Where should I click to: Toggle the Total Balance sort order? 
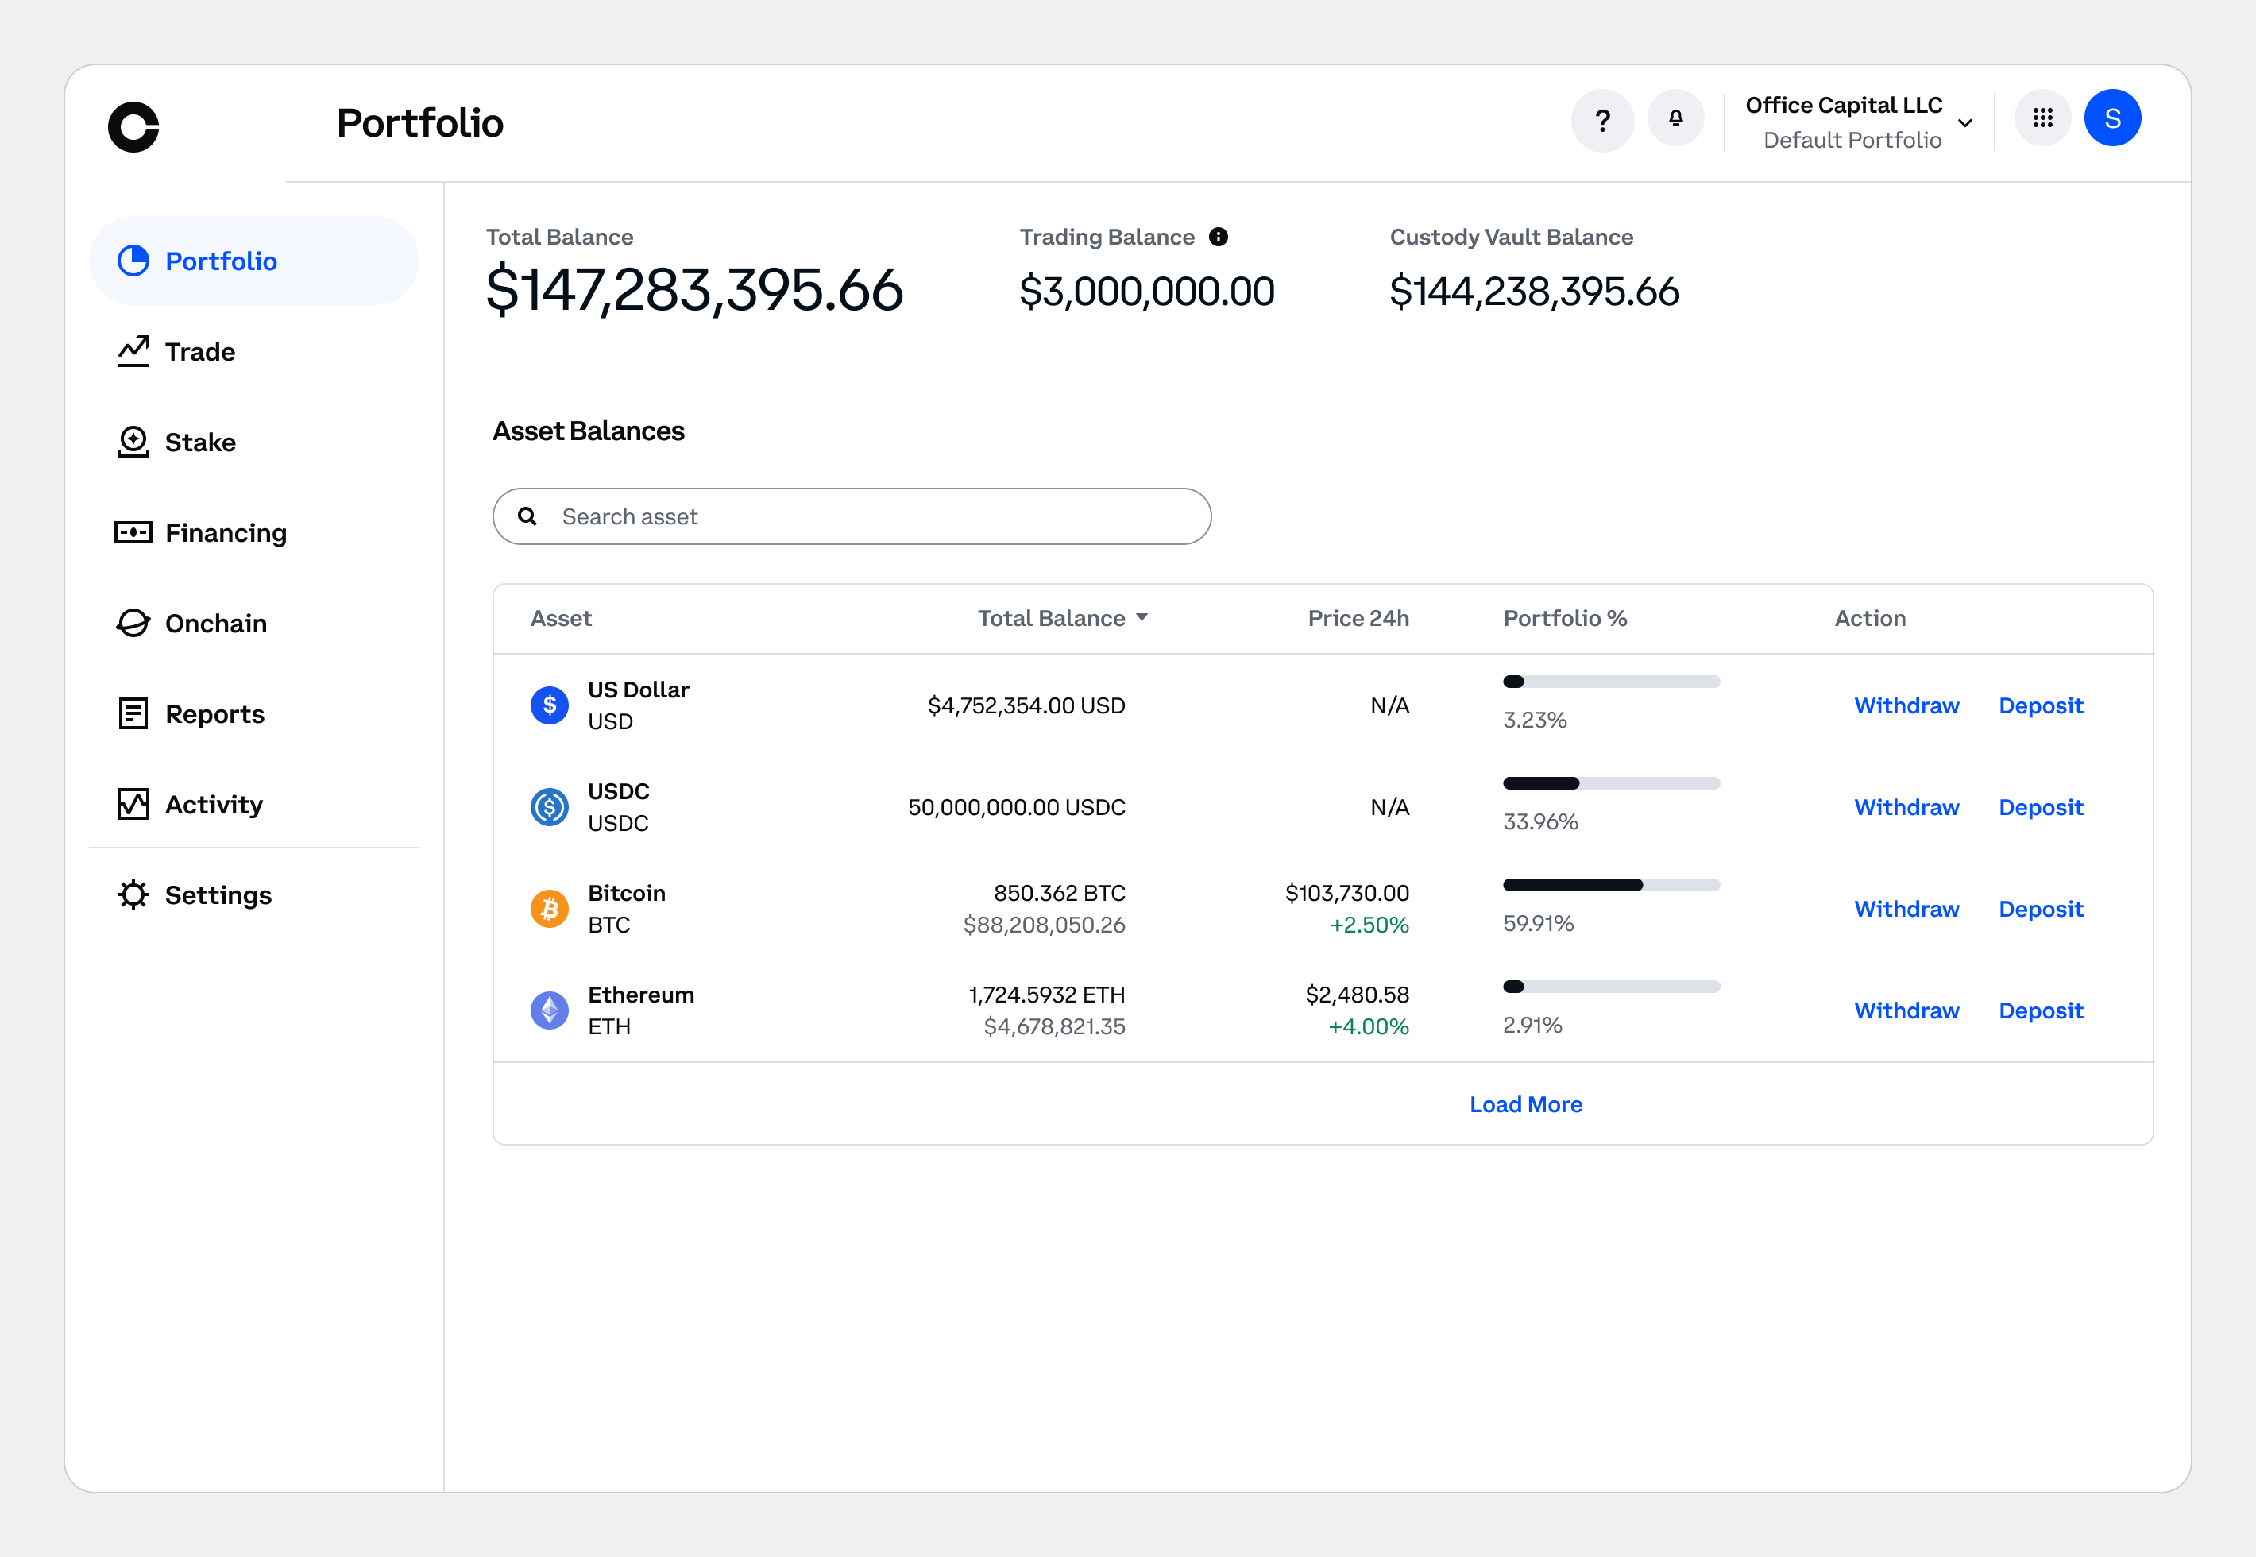click(x=1062, y=617)
